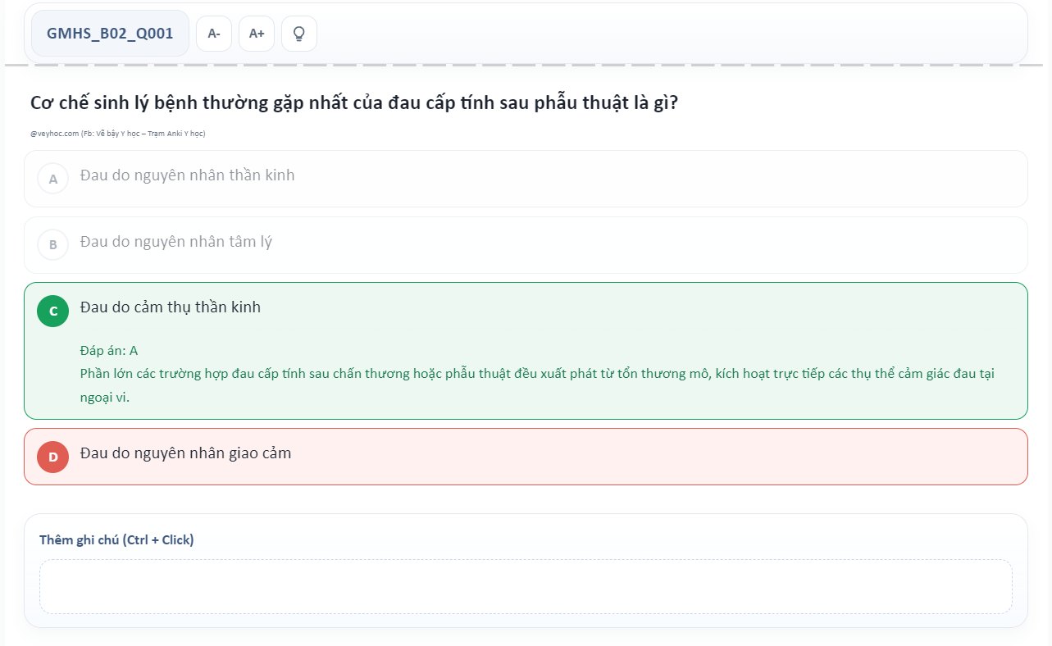Screen dimensions: 1052x646
Task: Click inside the dashed note input box
Action: point(526,586)
